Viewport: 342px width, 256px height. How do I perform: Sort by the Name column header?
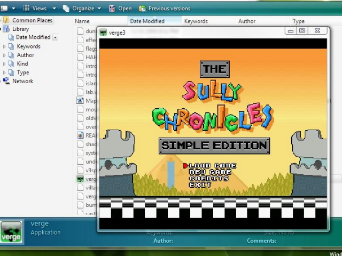click(82, 21)
